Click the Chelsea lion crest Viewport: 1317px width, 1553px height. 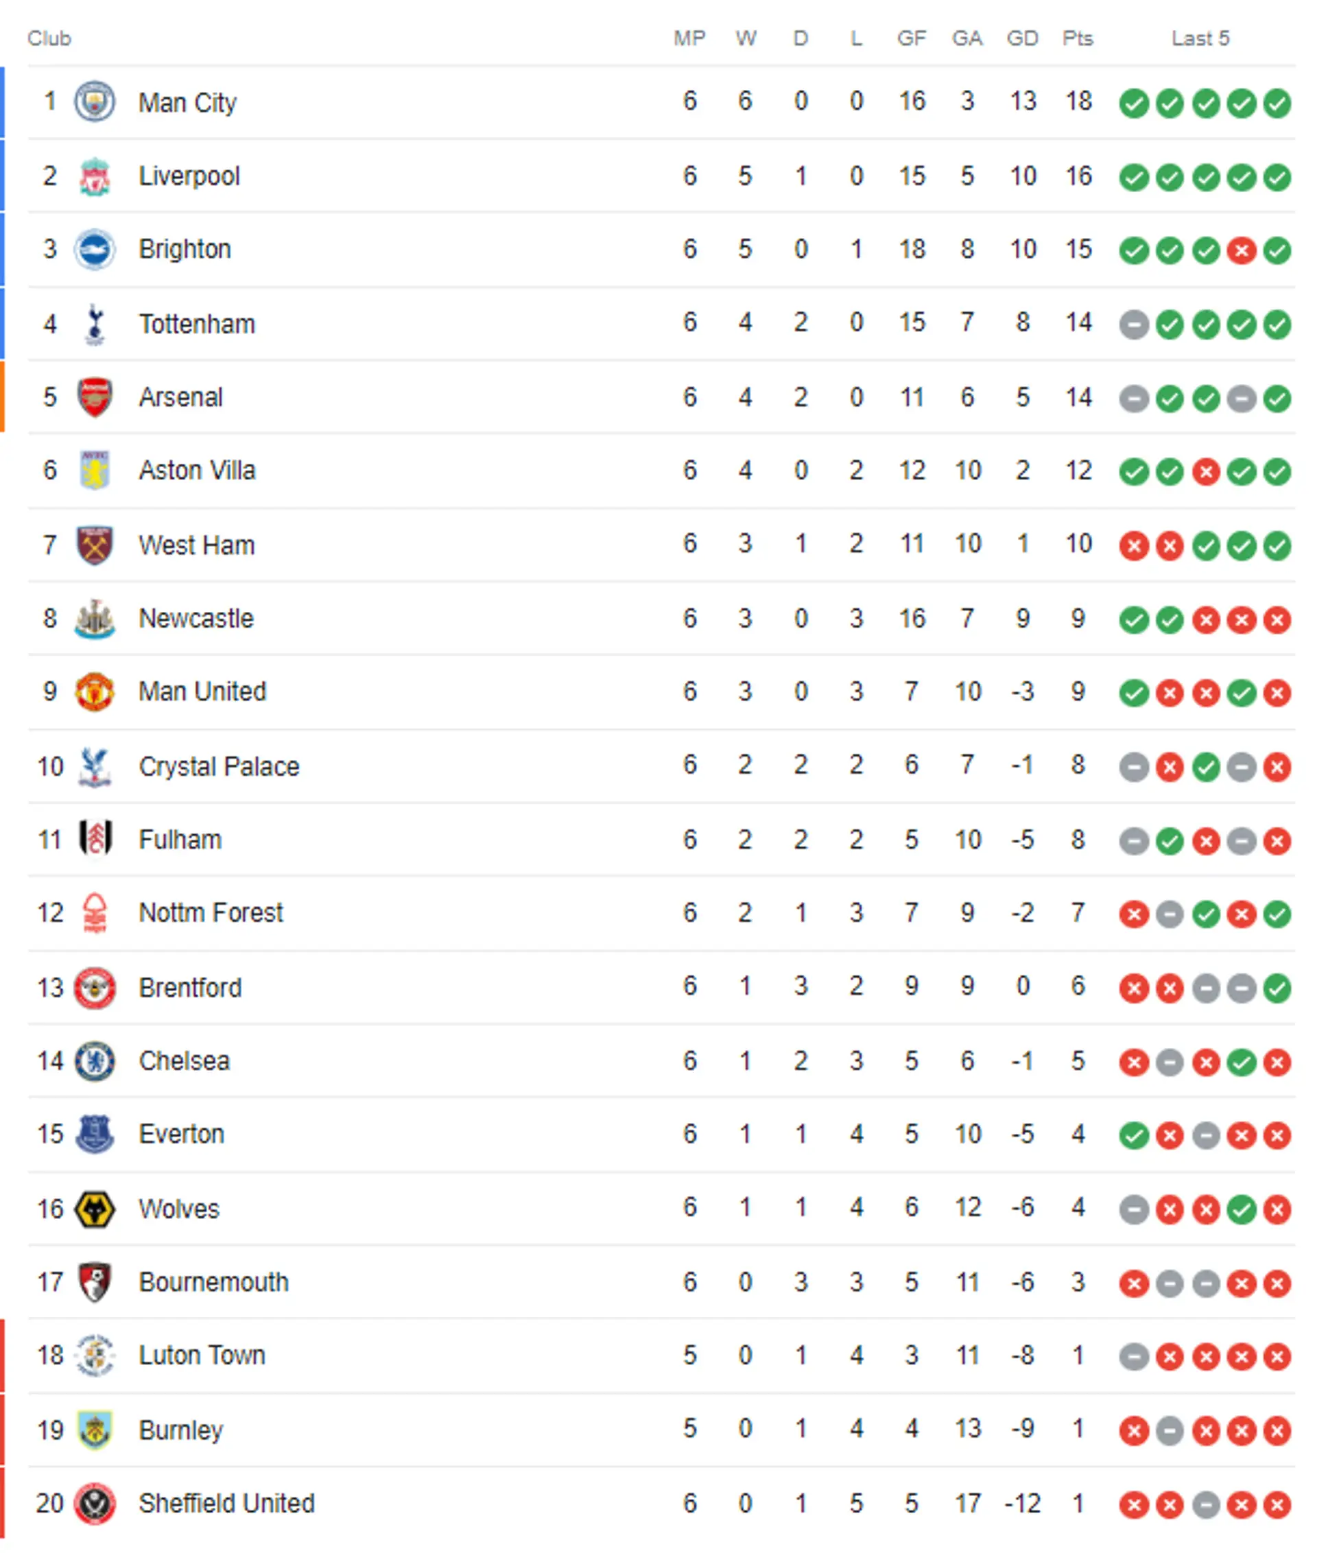[95, 1061]
